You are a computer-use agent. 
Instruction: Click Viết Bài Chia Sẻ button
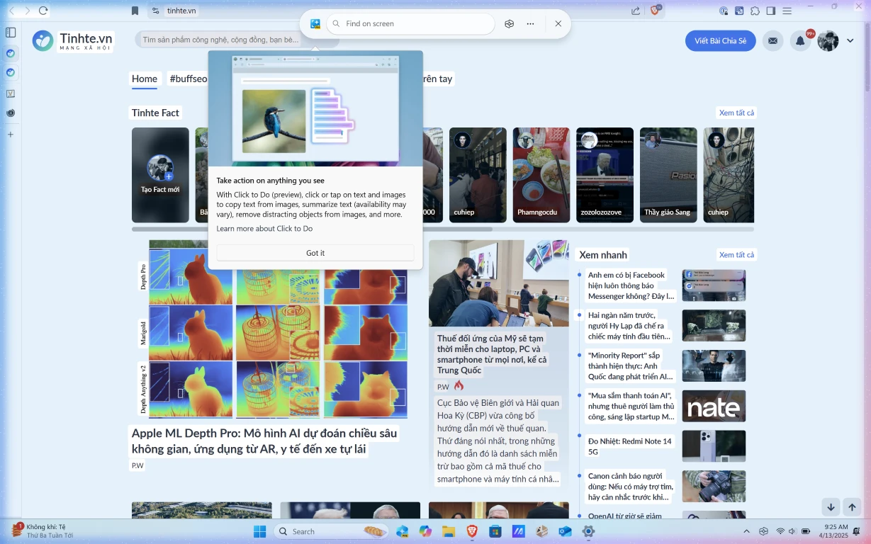coord(720,41)
